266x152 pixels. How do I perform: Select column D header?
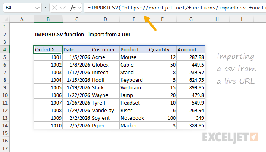tap(105, 19)
